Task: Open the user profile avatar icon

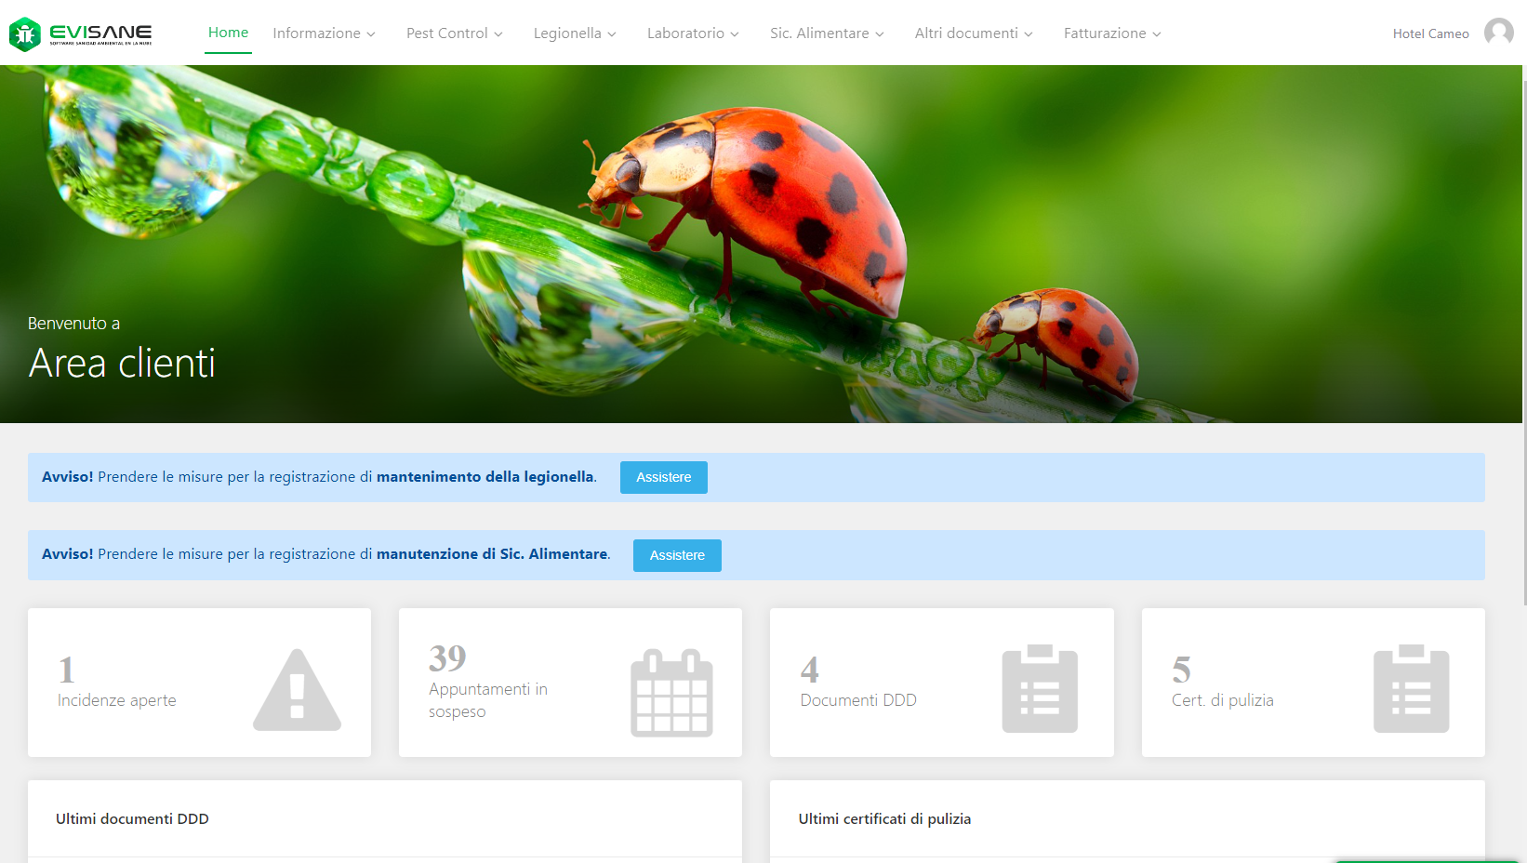Action: pyautogui.click(x=1498, y=33)
